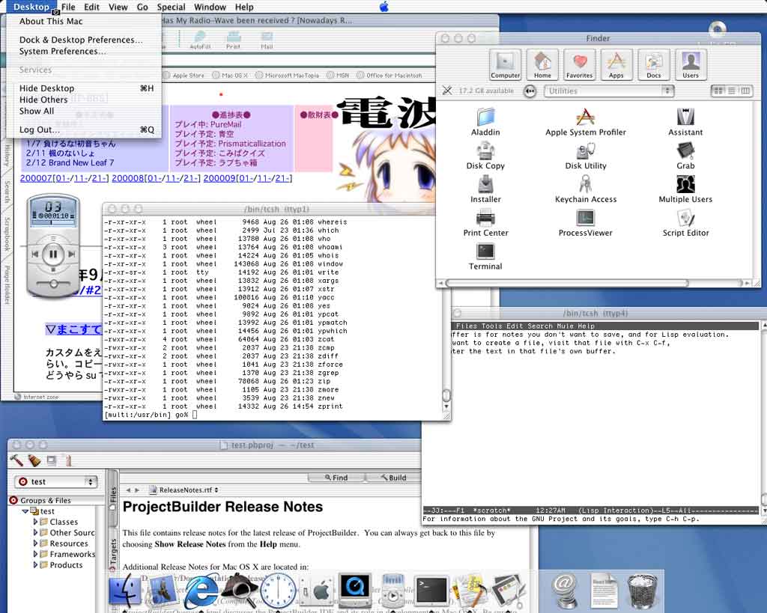Open QuickTime Player from the Dock
This screenshot has height=613, width=767.
[x=354, y=591]
